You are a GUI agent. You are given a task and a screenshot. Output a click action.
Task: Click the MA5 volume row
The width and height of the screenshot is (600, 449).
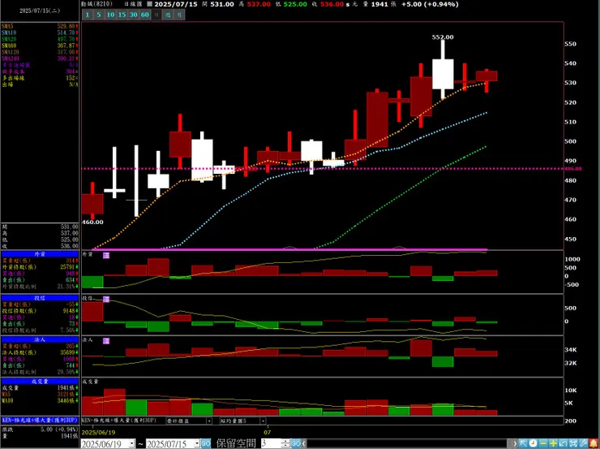tap(40, 395)
